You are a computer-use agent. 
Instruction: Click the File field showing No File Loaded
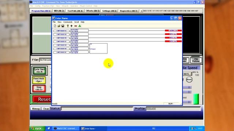pos(45,60)
